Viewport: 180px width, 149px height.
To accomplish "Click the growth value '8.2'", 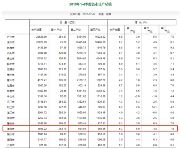I will [x=121, y=107].
